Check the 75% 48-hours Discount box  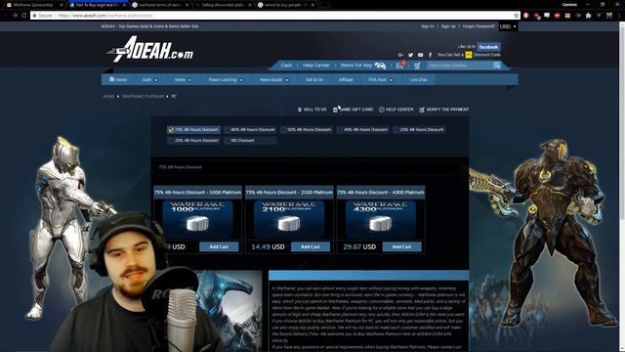(171, 130)
